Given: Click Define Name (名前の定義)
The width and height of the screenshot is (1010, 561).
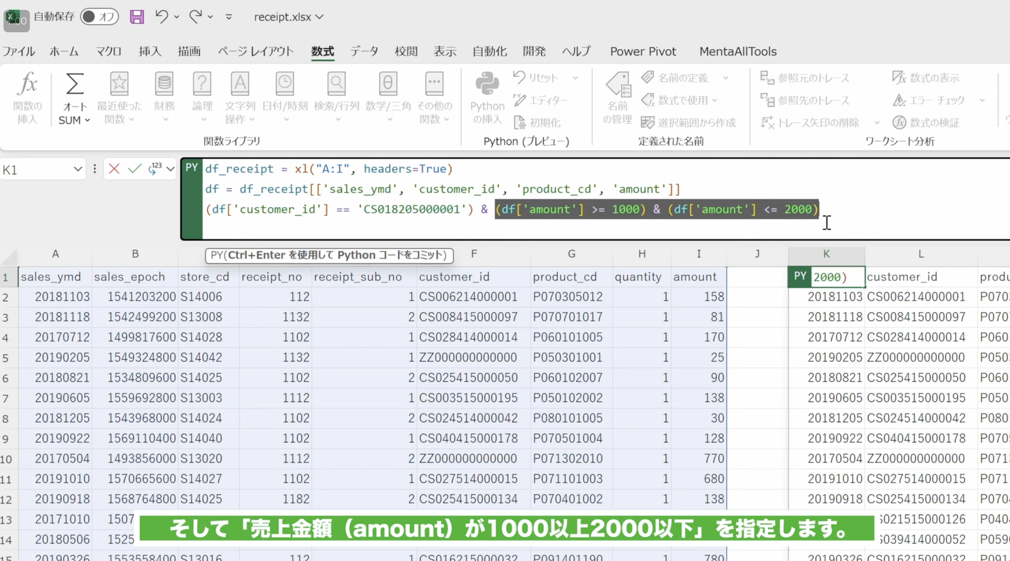Looking at the screenshot, I should point(675,78).
